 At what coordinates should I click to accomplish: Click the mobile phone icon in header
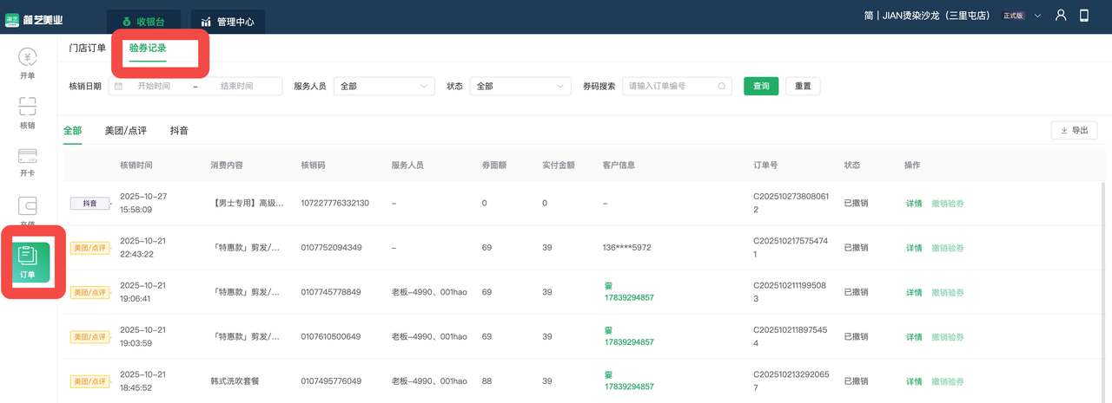point(1084,16)
